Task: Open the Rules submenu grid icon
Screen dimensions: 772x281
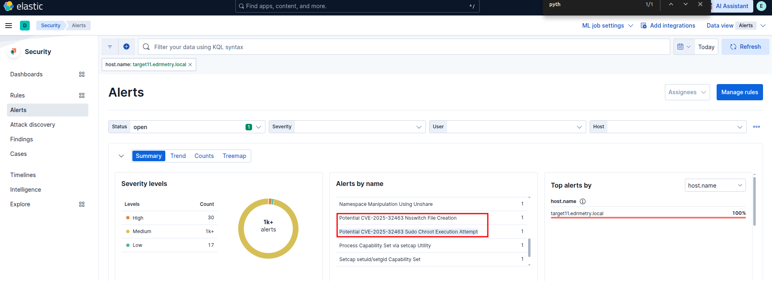Action: pos(82,95)
